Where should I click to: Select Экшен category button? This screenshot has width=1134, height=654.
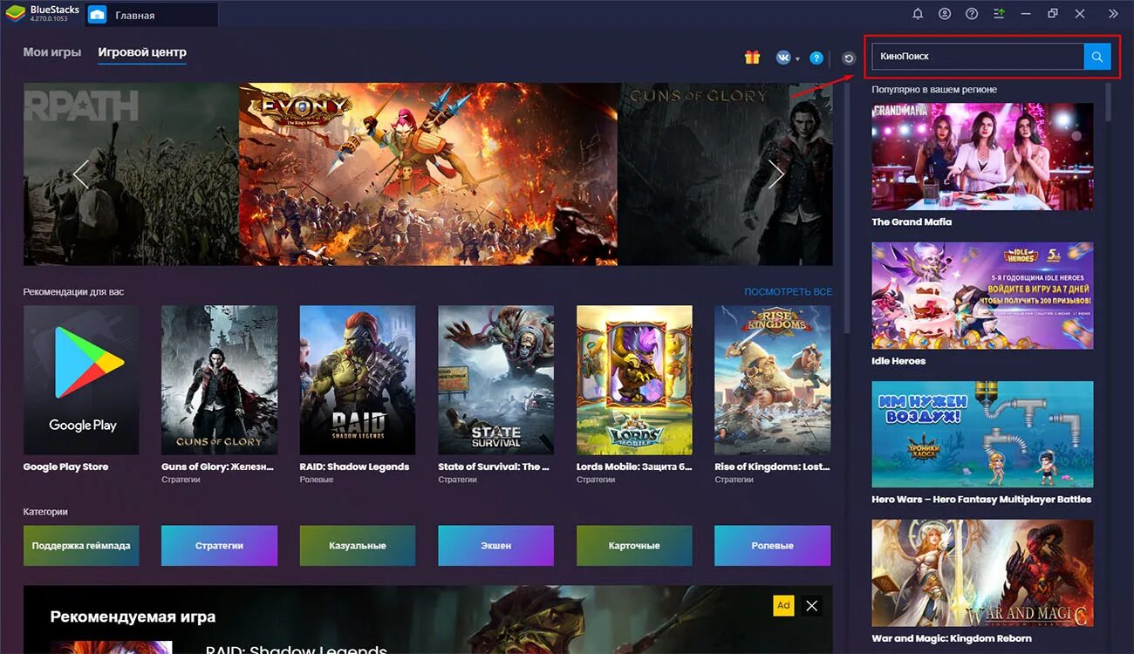click(495, 546)
